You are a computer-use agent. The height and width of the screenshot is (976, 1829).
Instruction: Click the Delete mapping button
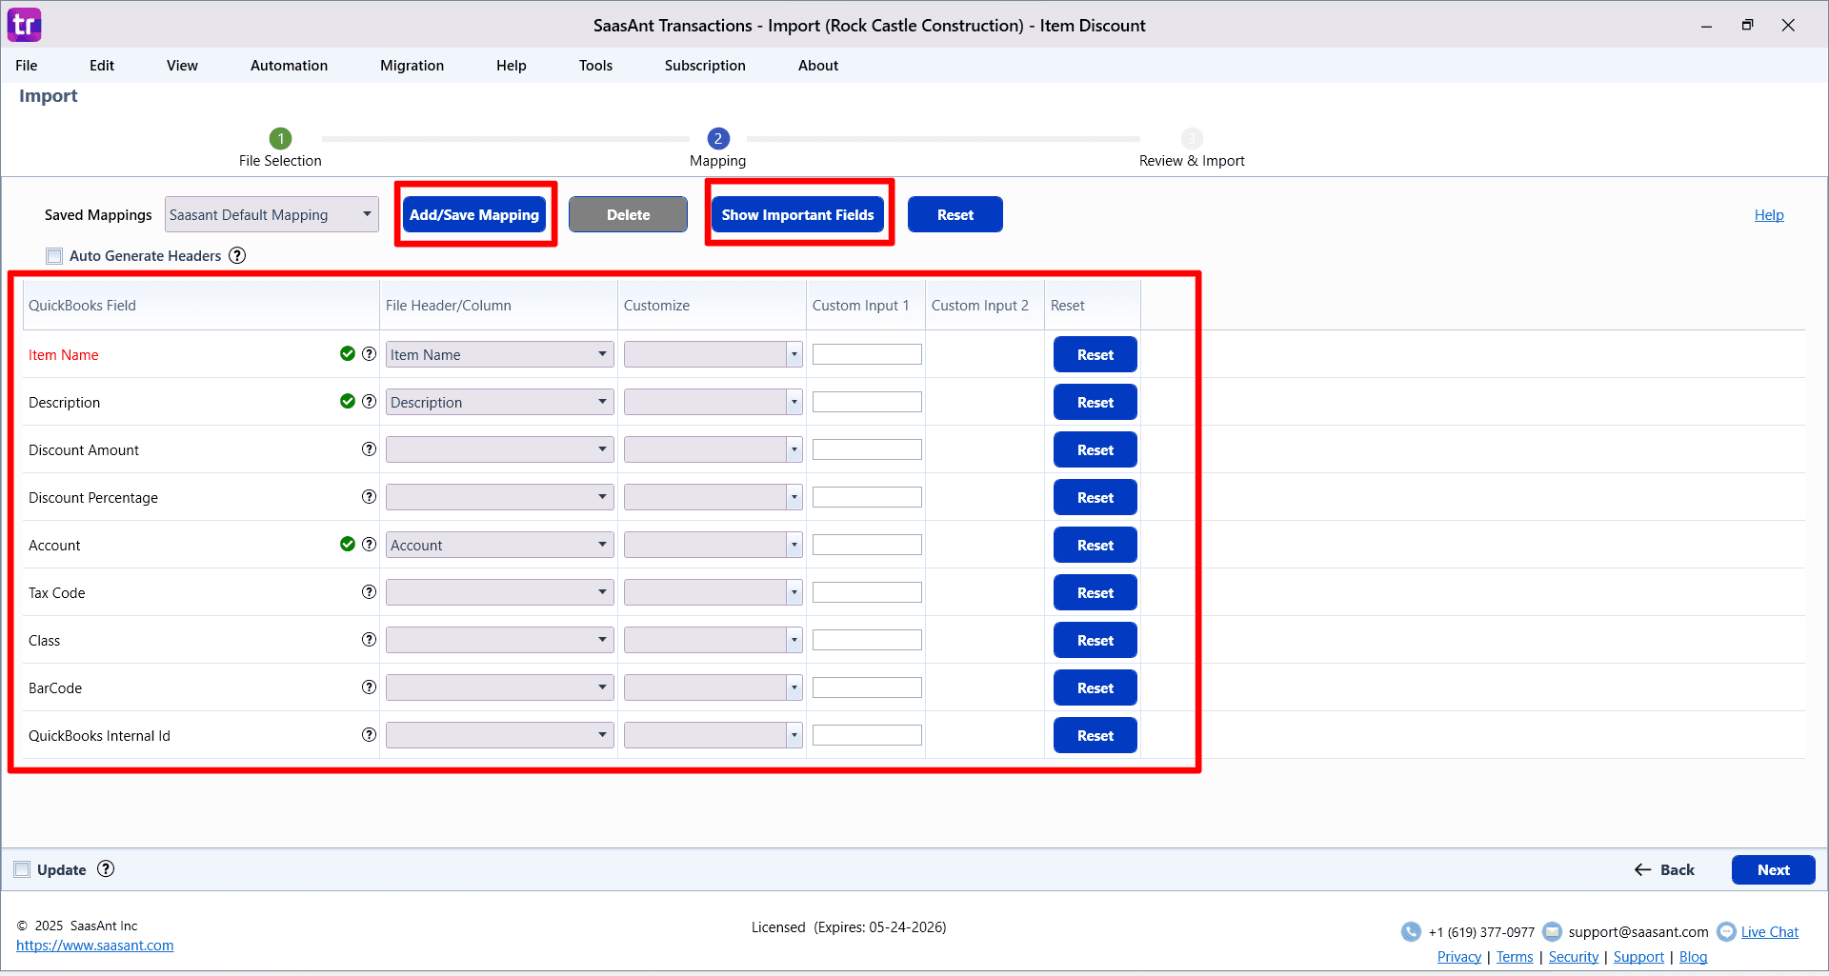628,214
